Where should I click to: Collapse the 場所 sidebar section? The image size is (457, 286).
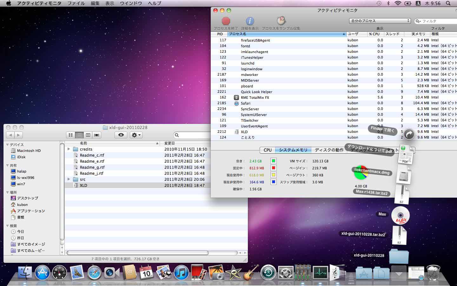[x=7, y=193]
